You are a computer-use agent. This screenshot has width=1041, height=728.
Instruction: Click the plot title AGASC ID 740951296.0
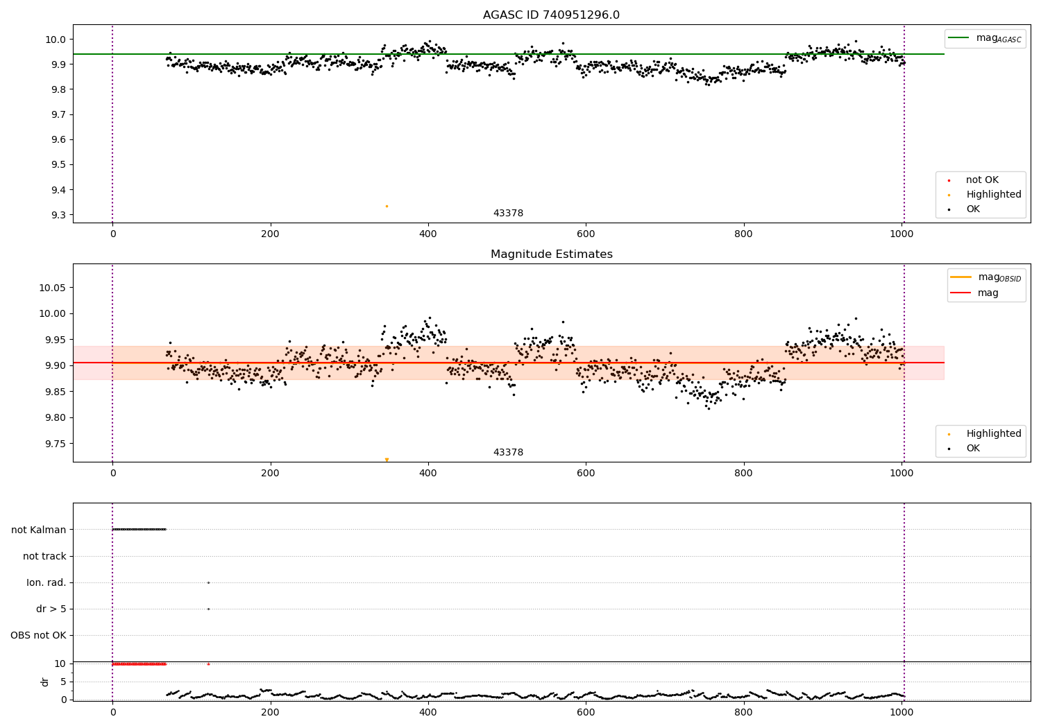[551, 15]
